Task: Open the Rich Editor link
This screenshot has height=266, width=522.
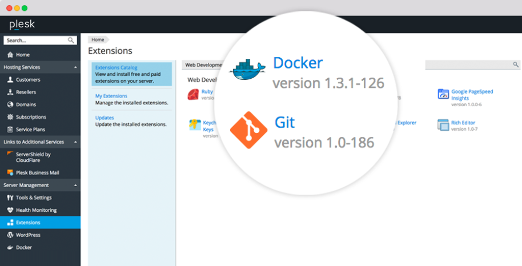Action: 463,123
